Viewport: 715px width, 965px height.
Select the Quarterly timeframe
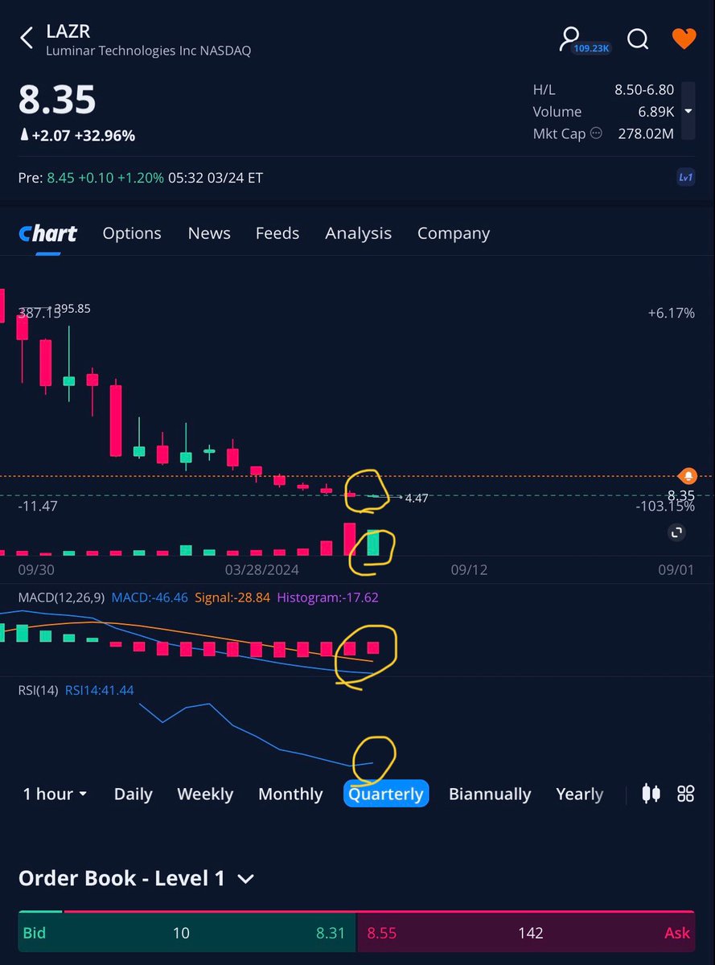click(x=386, y=794)
